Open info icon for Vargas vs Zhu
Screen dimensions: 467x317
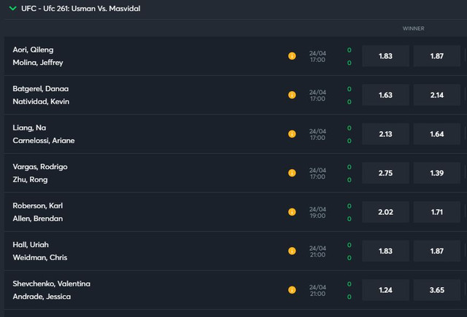click(x=292, y=173)
